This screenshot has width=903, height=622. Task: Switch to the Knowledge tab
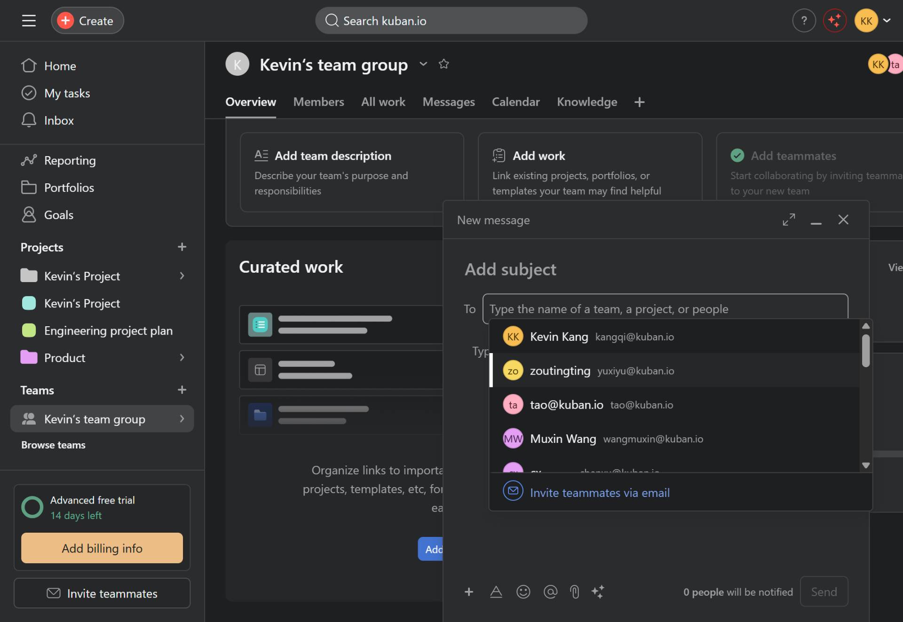tap(587, 102)
